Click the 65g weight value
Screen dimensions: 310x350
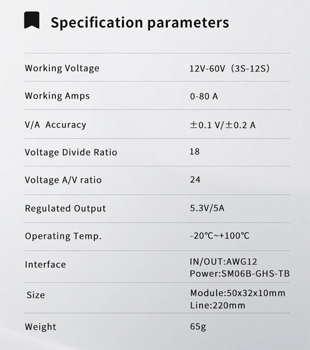point(198,327)
